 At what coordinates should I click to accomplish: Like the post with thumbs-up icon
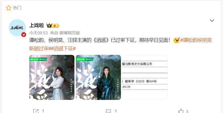coord(181,111)
